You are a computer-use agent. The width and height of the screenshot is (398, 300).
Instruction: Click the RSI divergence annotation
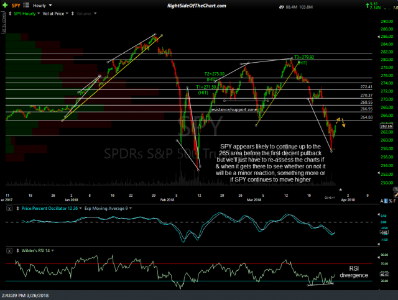(x=354, y=272)
